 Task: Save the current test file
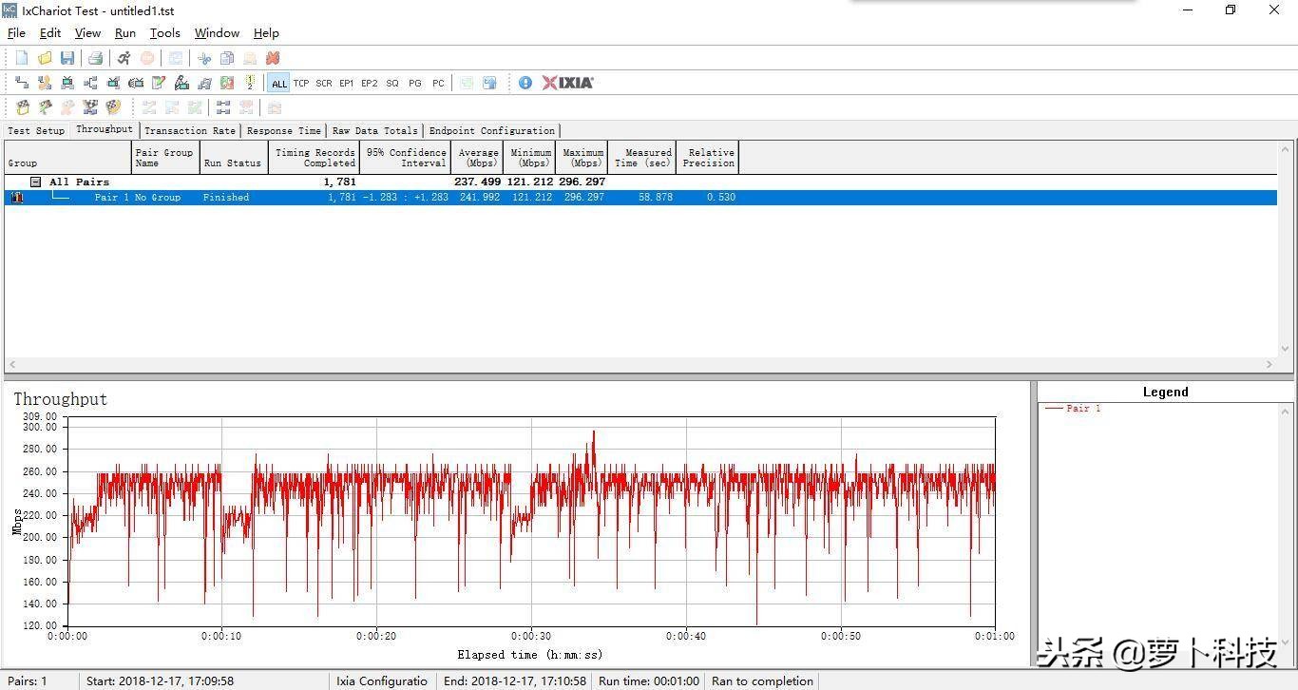coord(67,58)
